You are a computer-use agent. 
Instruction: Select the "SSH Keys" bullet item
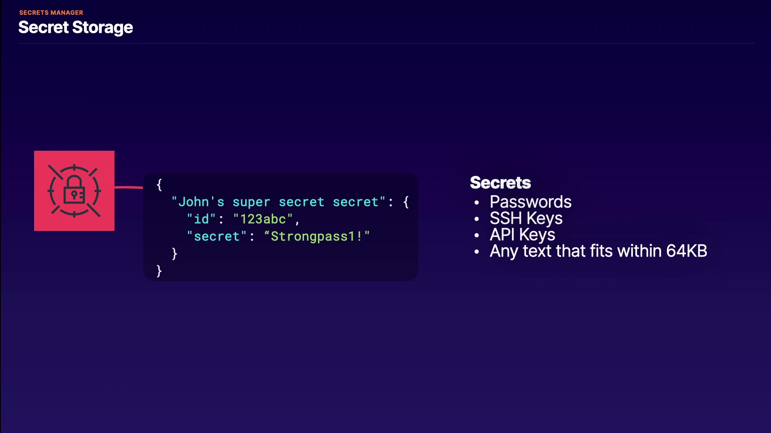pos(526,218)
